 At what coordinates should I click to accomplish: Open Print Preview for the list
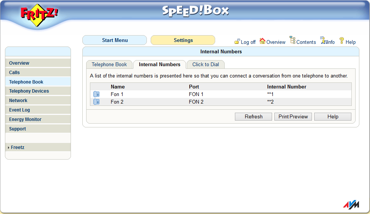[293, 117]
